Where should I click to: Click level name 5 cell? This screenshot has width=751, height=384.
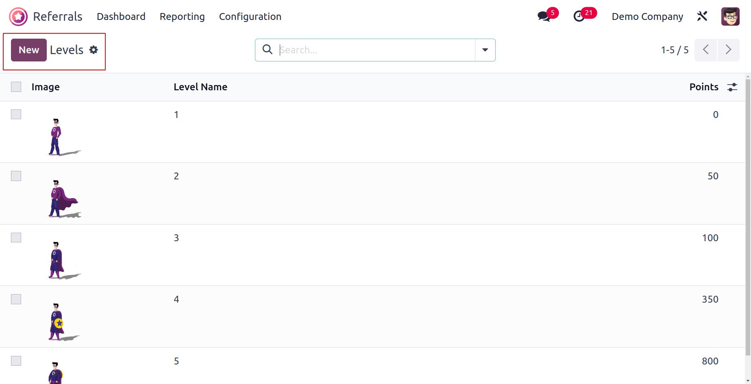(x=176, y=361)
